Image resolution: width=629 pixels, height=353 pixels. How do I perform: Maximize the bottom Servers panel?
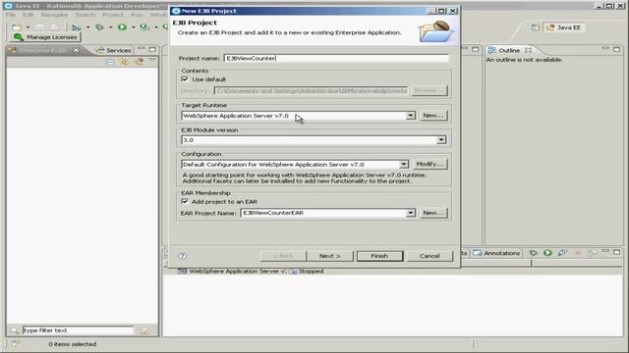pyautogui.click(x=616, y=252)
